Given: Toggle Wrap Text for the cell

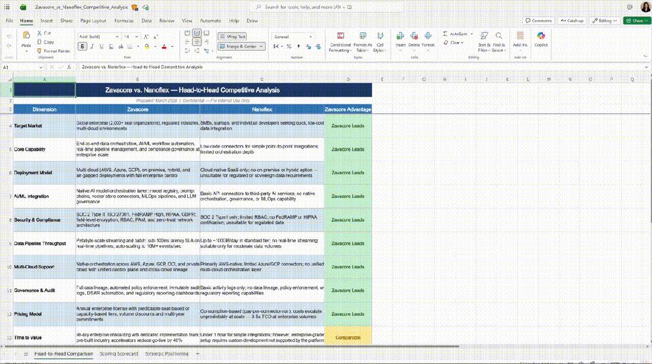Looking at the screenshot, I should pos(232,37).
